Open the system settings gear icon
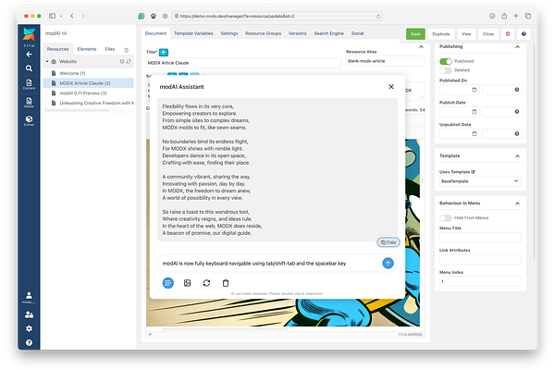The width and height of the screenshot is (555, 370). click(x=29, y=328)
